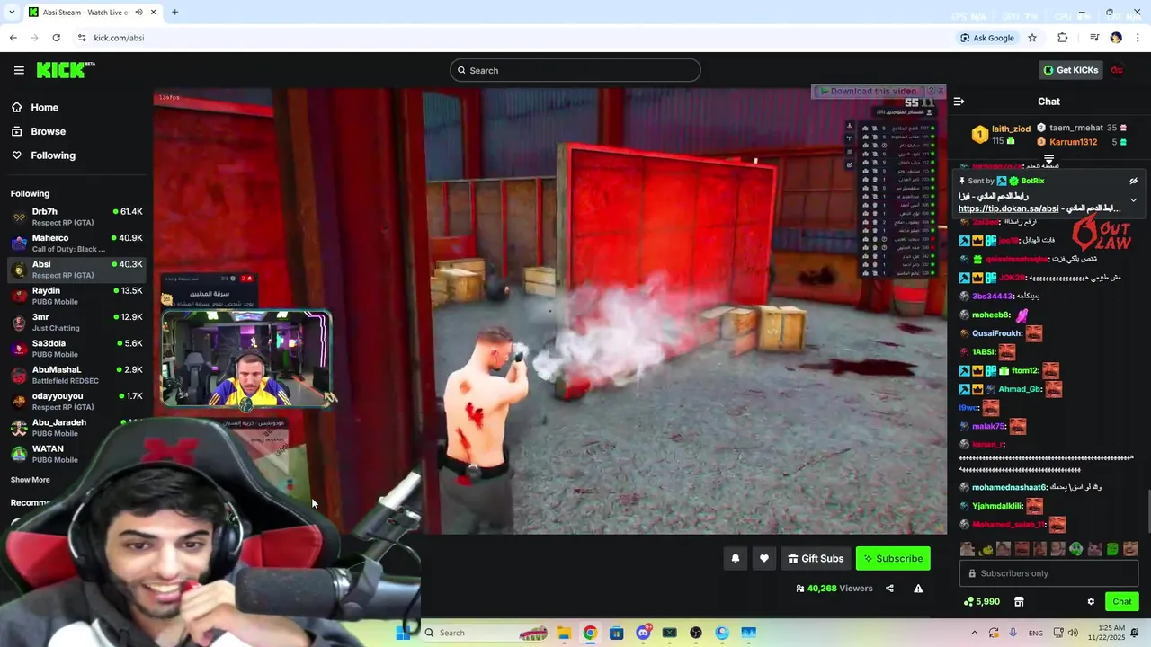Open the hamburger sidebar menu
The height and width of the screenshot is (647, 1151).
point(19,70)
